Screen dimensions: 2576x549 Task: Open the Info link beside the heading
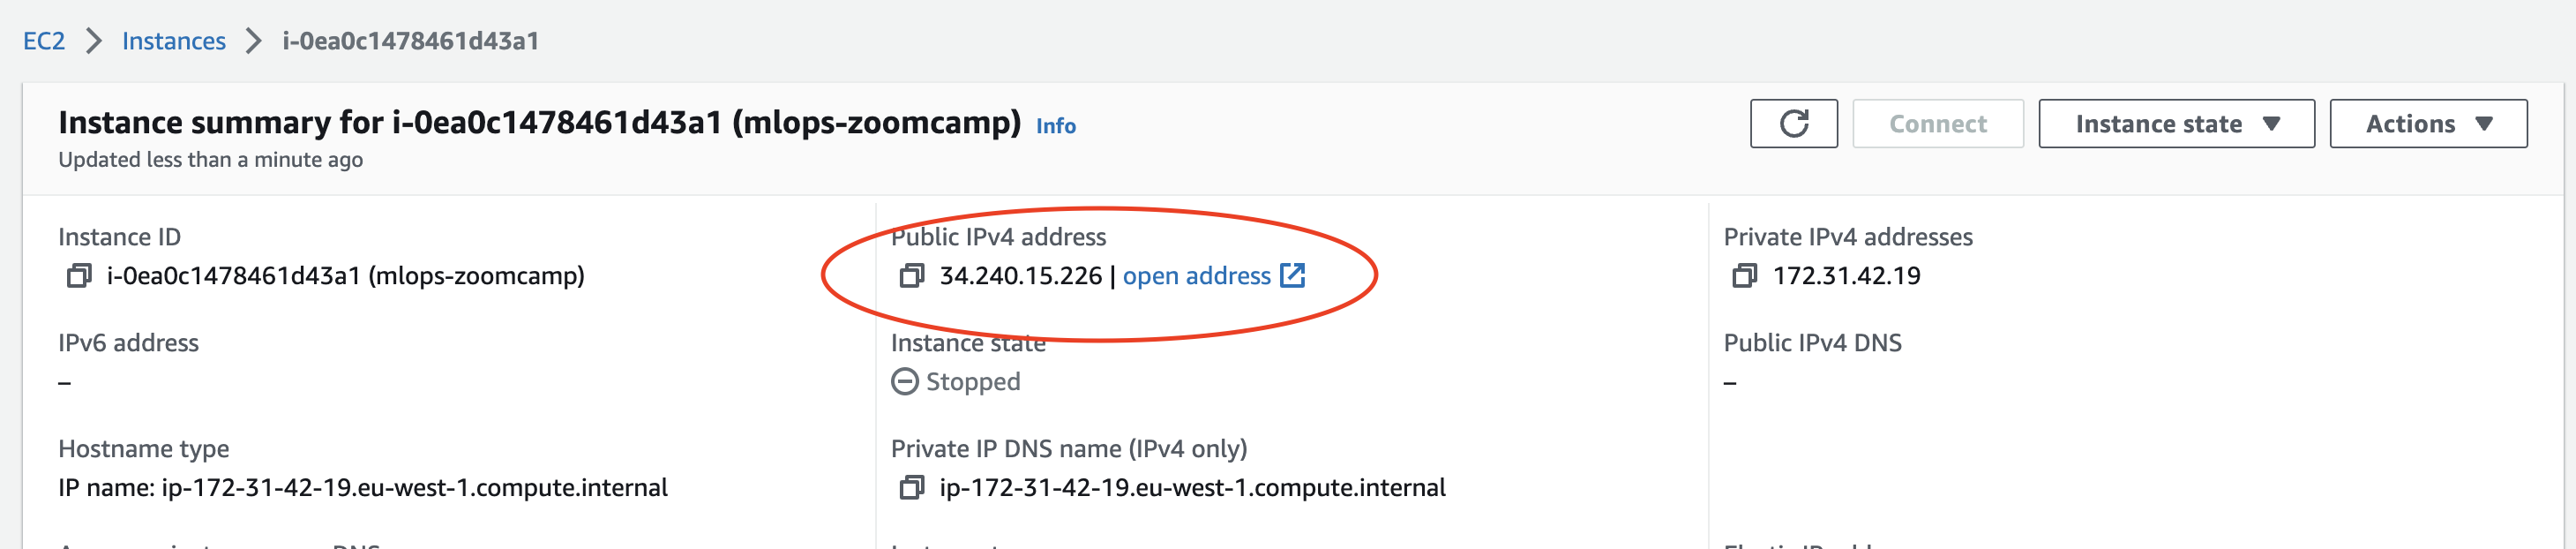pos(1055,126)
